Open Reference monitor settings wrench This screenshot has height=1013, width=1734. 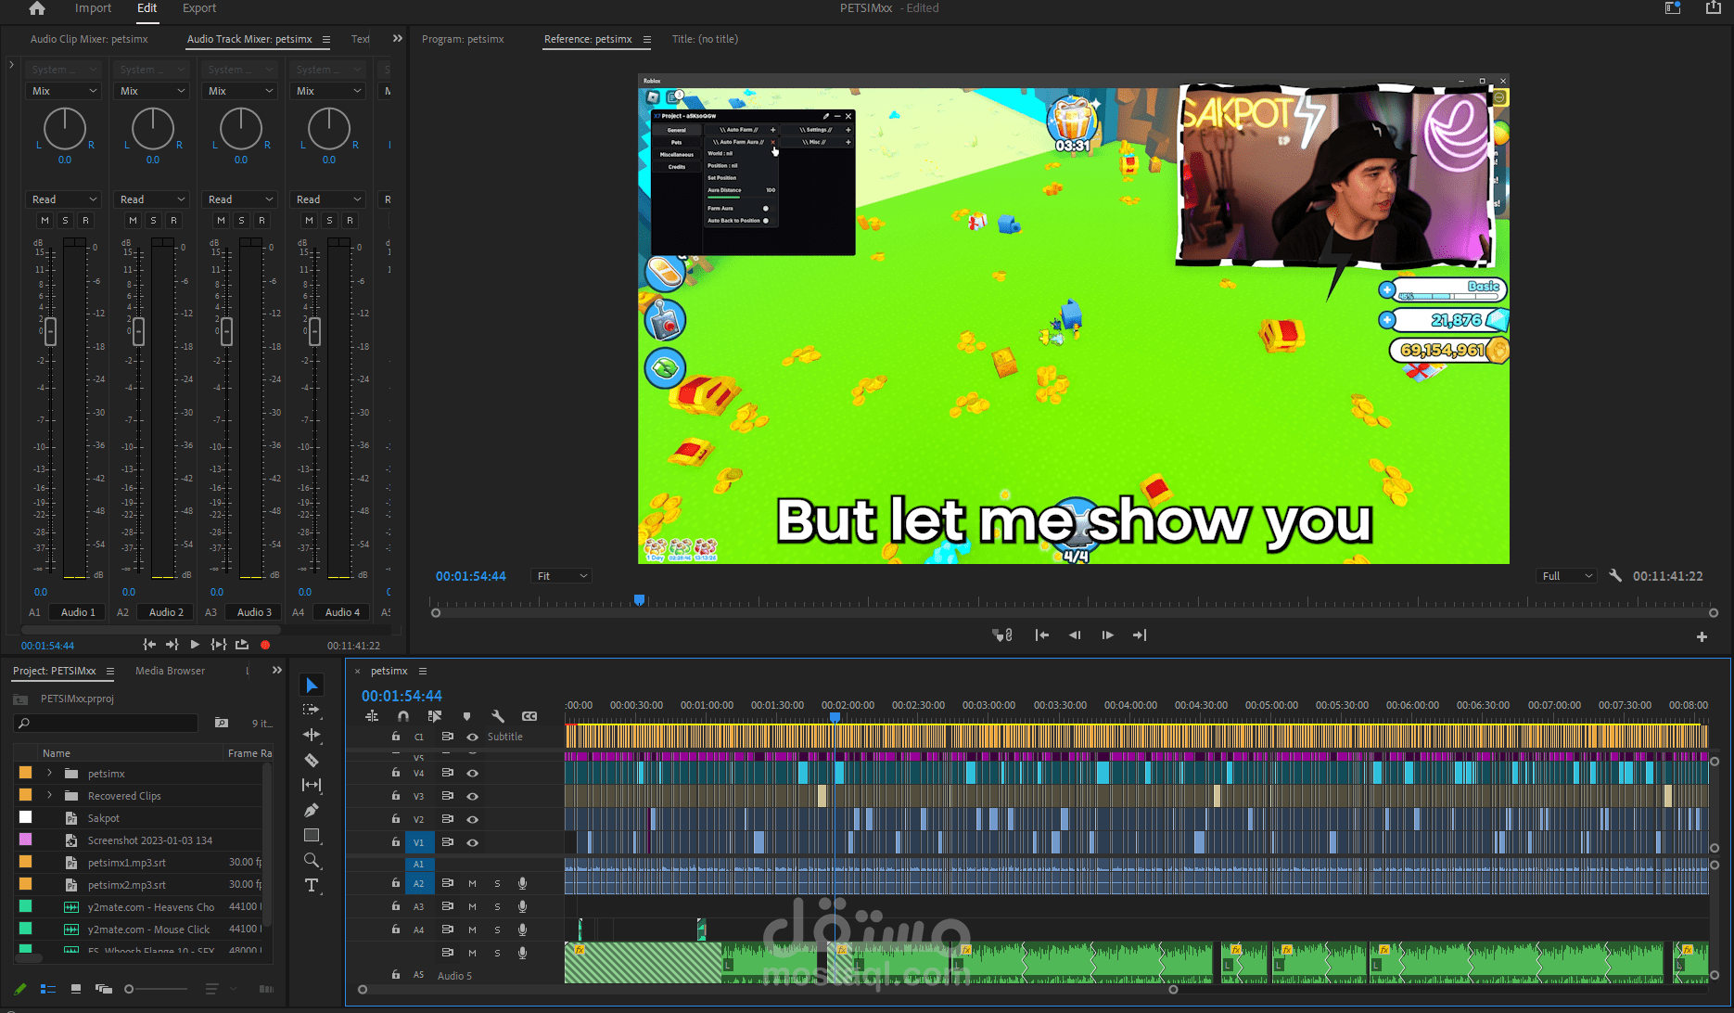click(x=1615, y=575)
